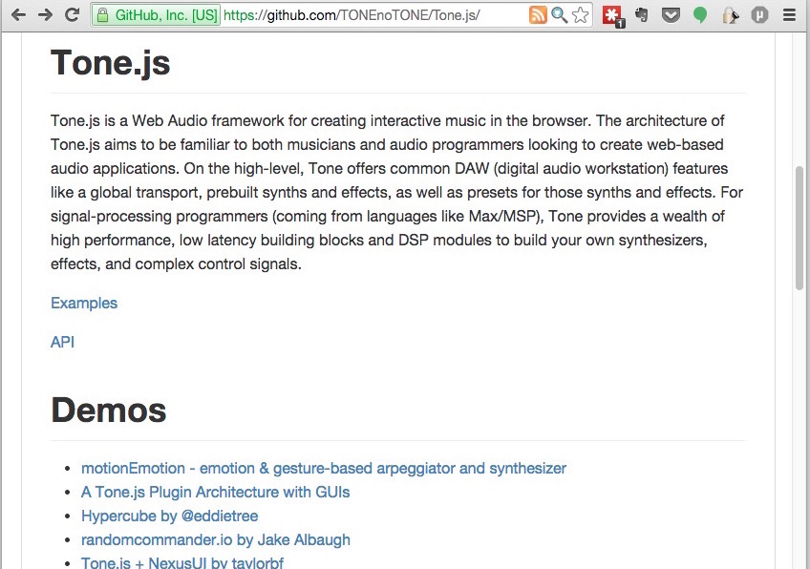Reload the page with the refresh icon
Viewport: 810px width, 569px height.
[x=72, y=15]
